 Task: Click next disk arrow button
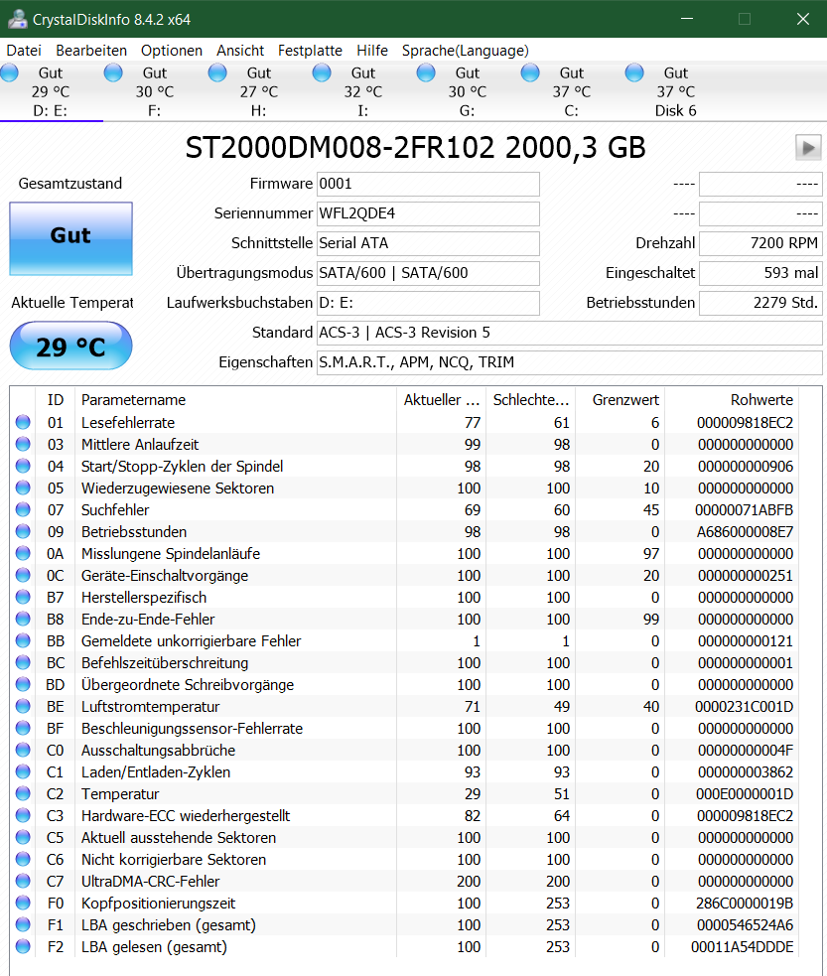coord(808,148)
